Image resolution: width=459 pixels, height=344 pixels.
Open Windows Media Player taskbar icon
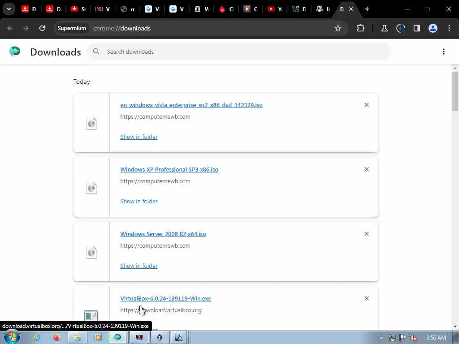[x=98, y=338]
